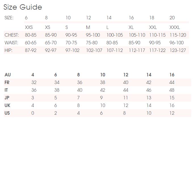Click hip measurement 123-127
193x174 pixels.
coord(178,50)
